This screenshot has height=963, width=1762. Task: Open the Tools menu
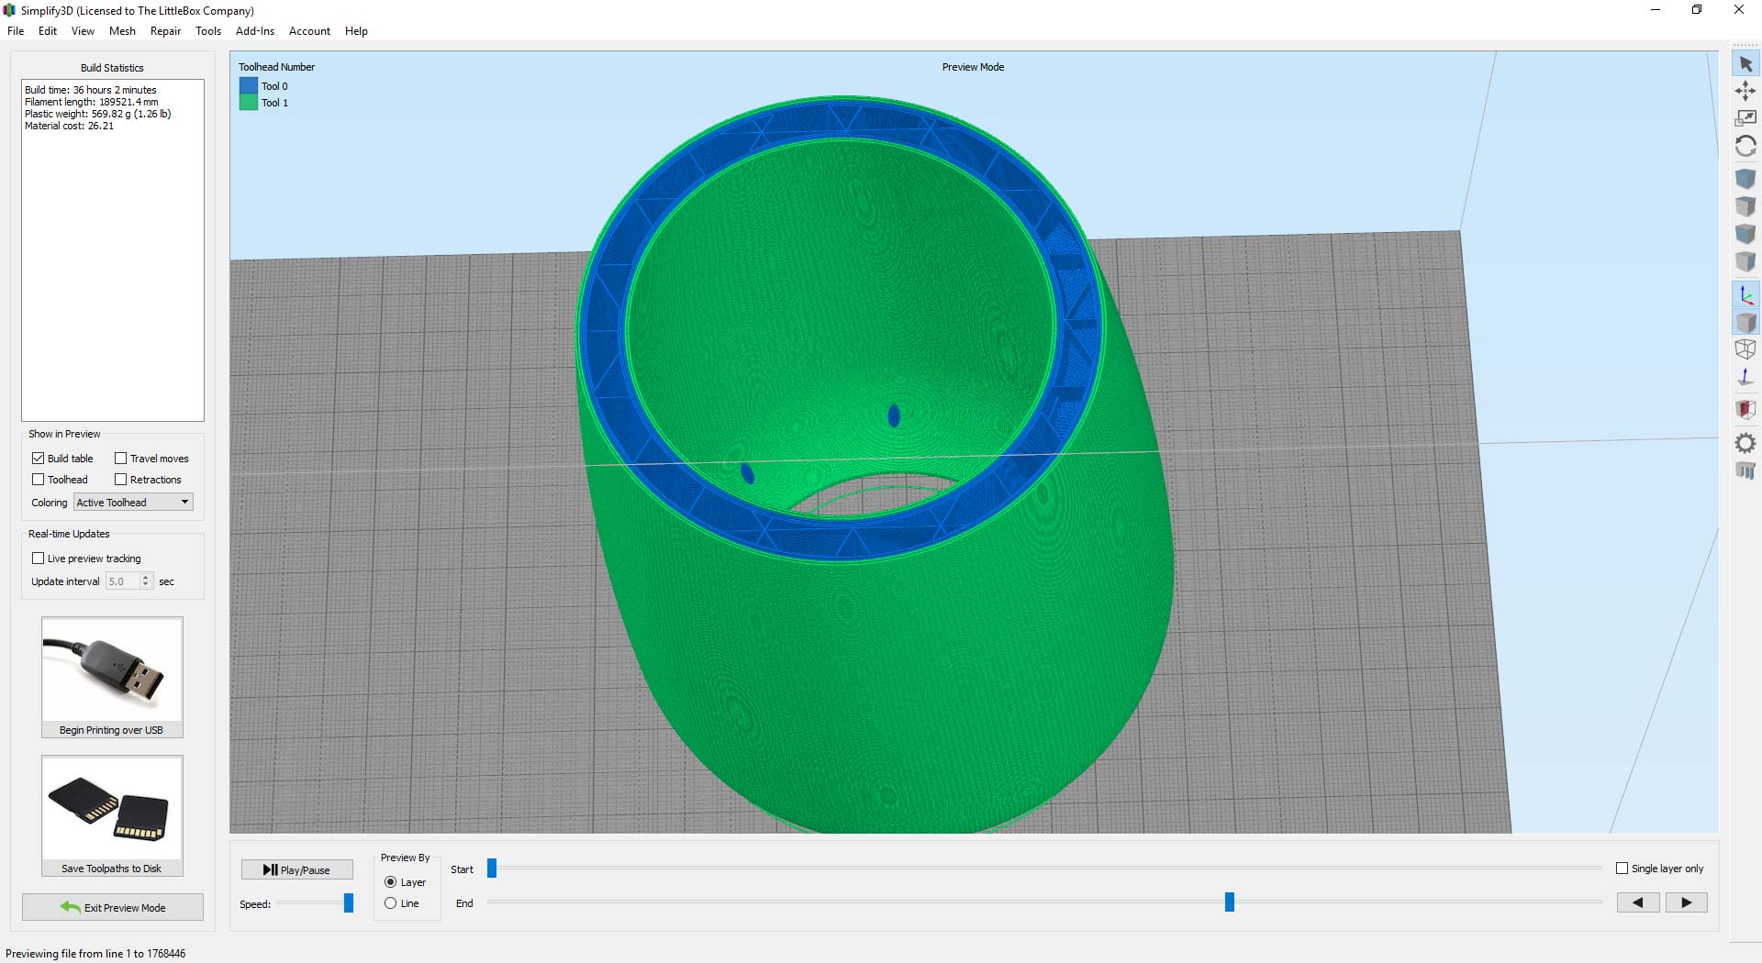[x=208, y=30]
